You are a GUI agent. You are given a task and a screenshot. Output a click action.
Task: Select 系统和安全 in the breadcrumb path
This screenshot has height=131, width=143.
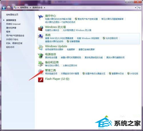(x=37, y=7)
